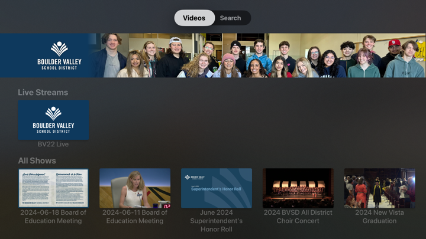
Task: Click the All Shows section heading
Action: (x=37, y=161)
